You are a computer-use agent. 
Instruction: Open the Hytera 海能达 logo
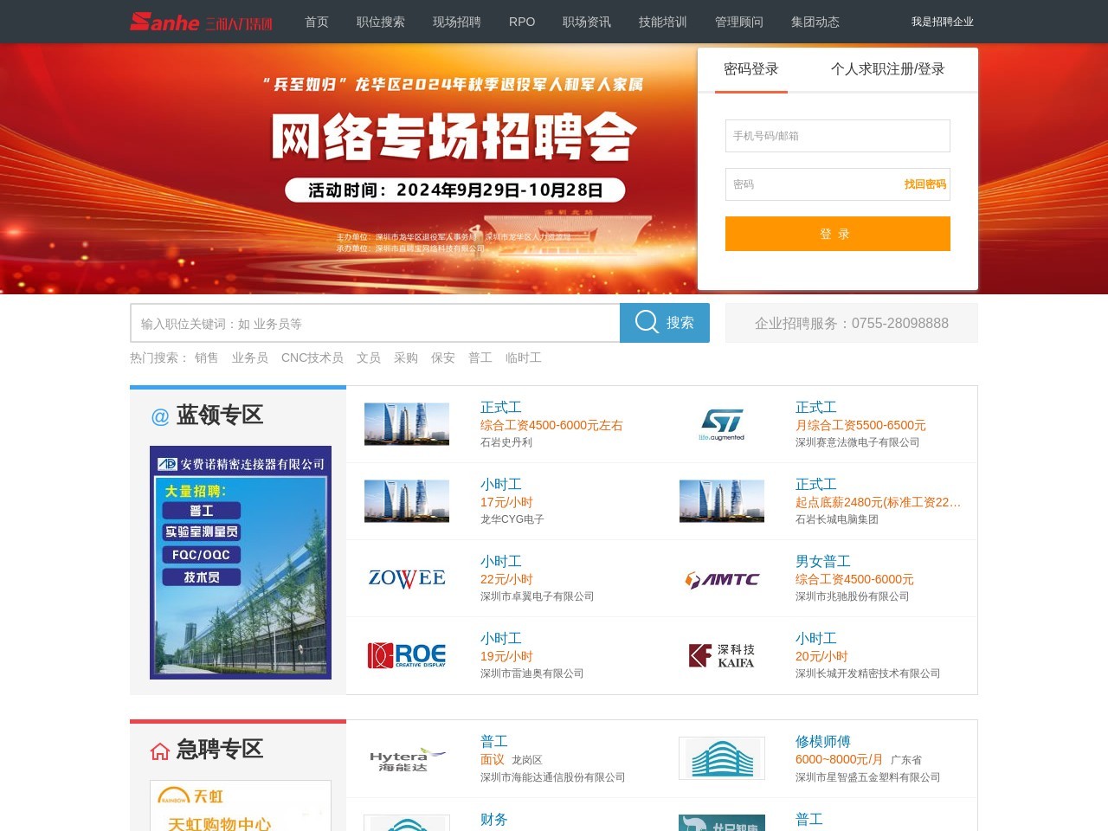pyautogui.click(x=406, y=759)
